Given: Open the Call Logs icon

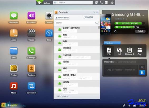Looking at the screenshot, I should pyautogui.click(x=31, y=51).
